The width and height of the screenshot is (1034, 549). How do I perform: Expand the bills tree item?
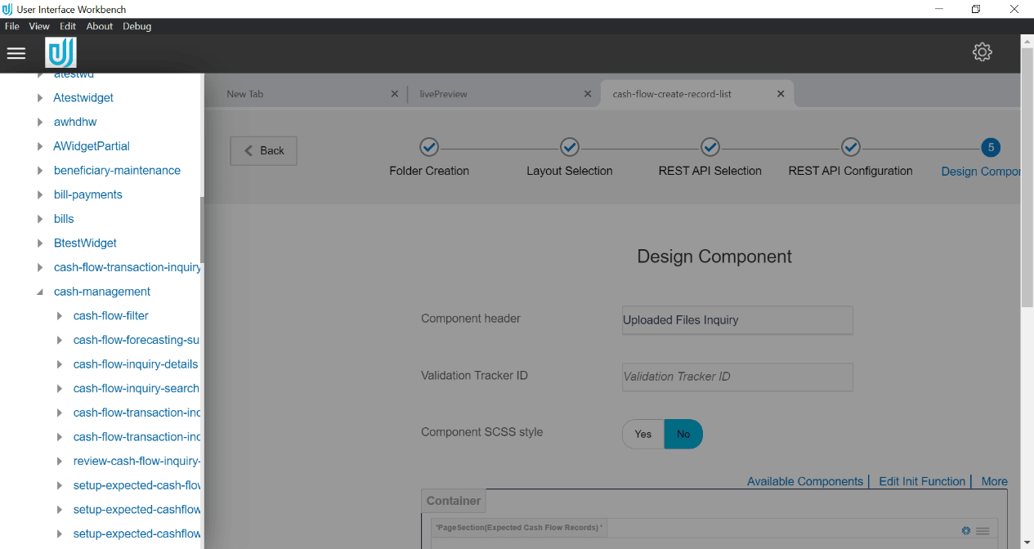tap(38, 218)
